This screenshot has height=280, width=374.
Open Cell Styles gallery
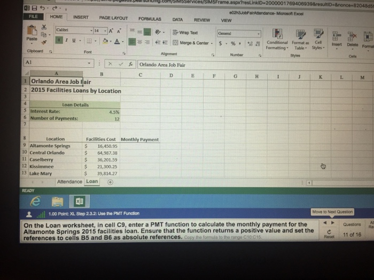318,39
